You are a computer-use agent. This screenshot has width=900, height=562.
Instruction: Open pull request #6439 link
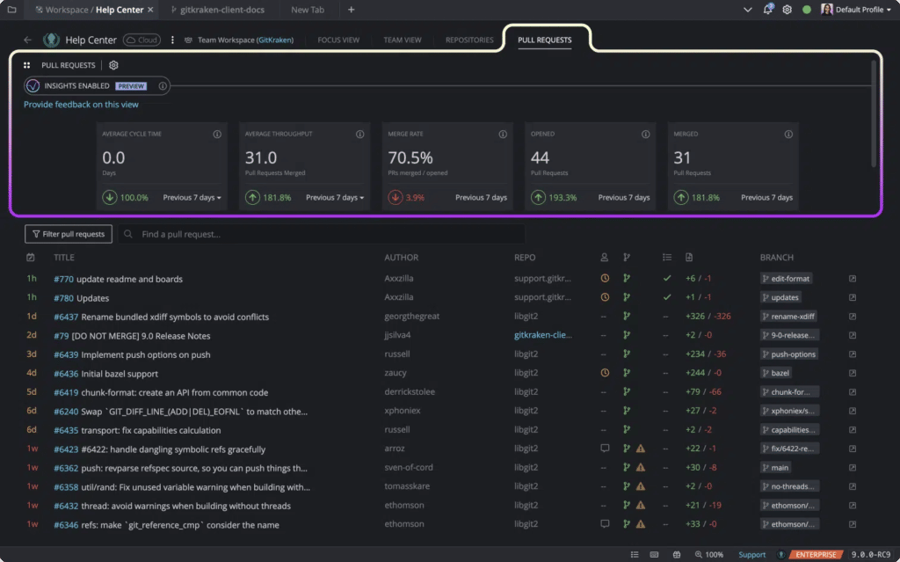pyautogui.click(x=66, y=354)
